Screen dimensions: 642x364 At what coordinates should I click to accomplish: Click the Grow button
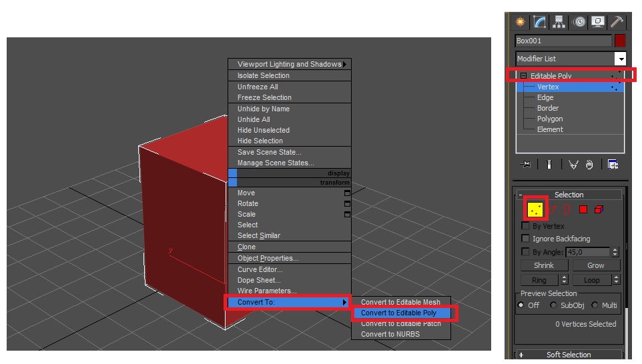tap(596, 265)
